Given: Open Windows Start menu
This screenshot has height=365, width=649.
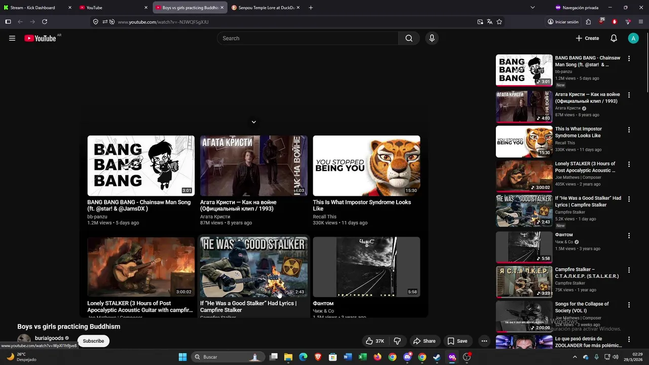Looking at the screenshot, I should (x=183, y=357).
